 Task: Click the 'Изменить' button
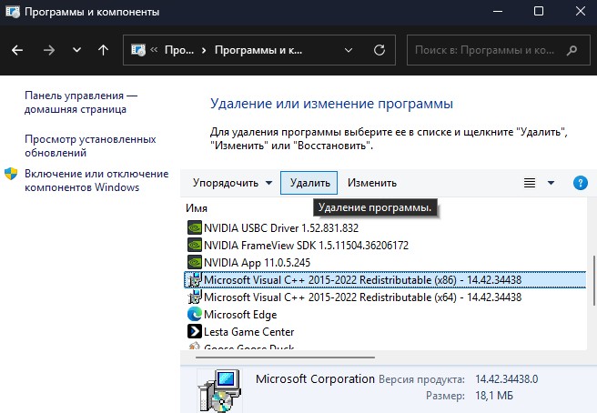pos(372,183)
